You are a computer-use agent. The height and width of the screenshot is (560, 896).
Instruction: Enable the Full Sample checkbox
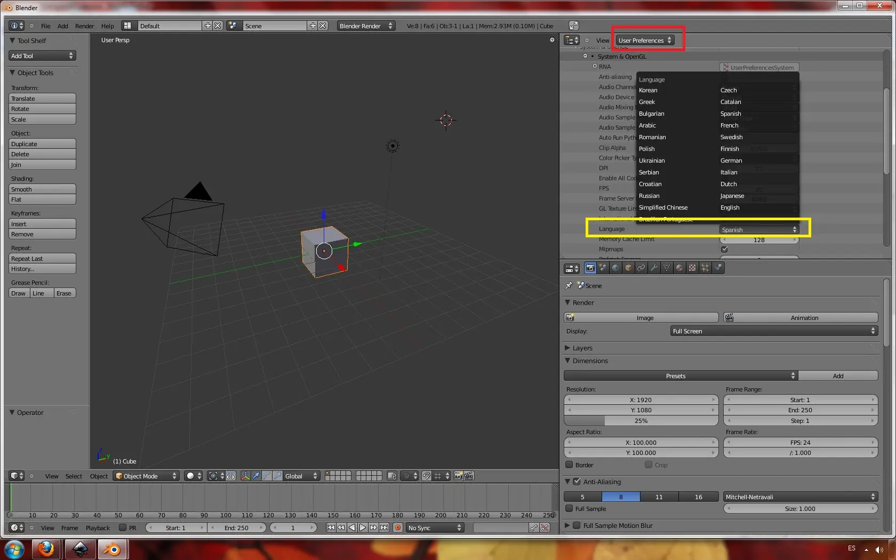coord(569,508)
